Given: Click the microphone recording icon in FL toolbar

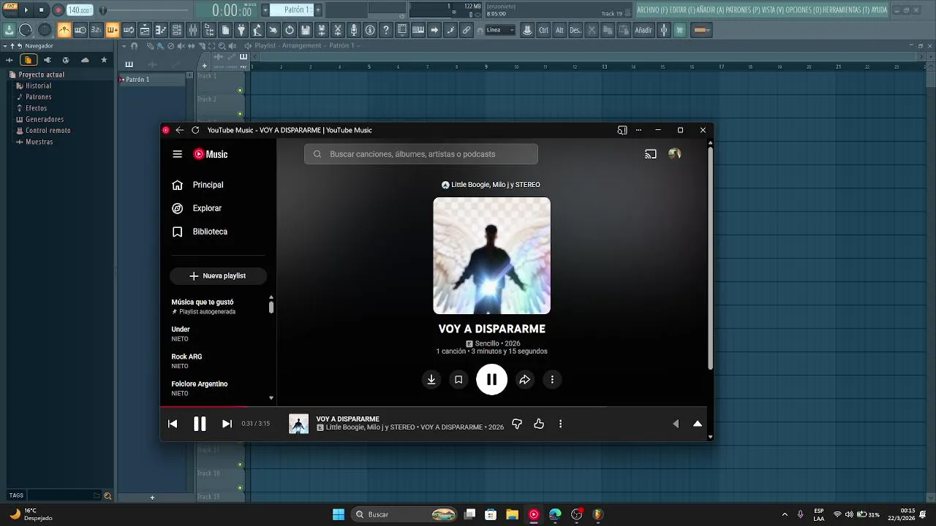Looking at the screenshot, I should 353,30.
